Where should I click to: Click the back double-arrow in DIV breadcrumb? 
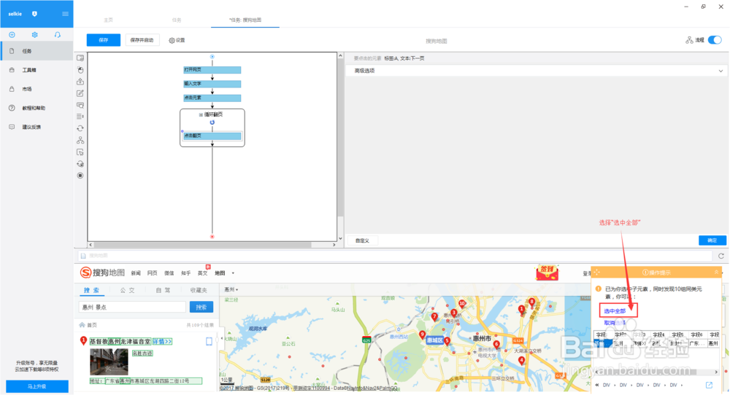tap(597, 385)
